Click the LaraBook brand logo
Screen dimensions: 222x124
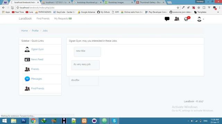click(25, 19)
